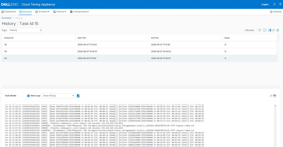This screenshot has width=283, height=147.
Task: Open the column chooser icon
Action: (x=269, y=30)
